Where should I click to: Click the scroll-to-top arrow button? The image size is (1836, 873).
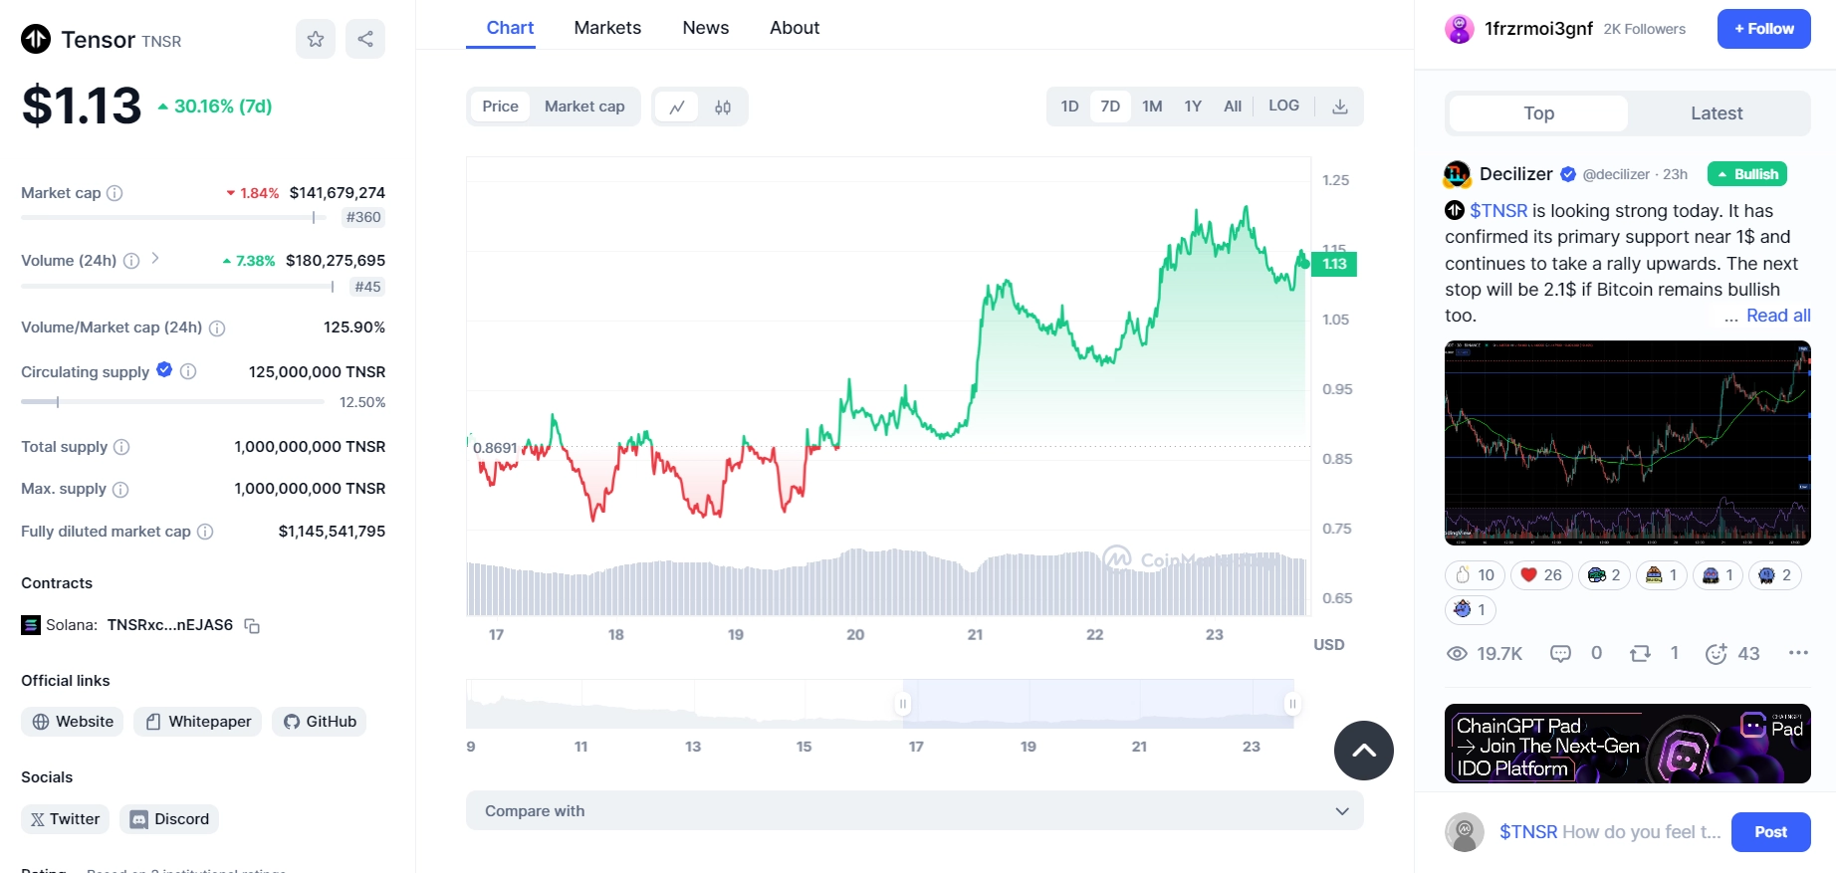tap(1364, 751)
